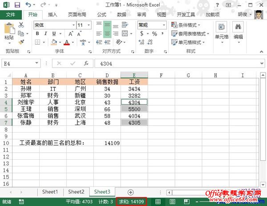Screen dimensions: 267x206
Task: Apply percent style format
Action: click(154, 33)
